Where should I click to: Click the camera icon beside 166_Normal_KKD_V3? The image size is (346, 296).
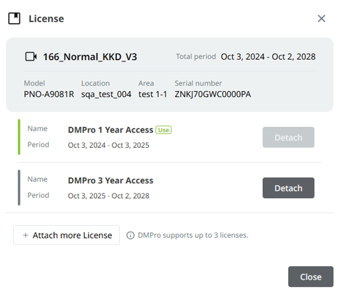click(31, 57)
